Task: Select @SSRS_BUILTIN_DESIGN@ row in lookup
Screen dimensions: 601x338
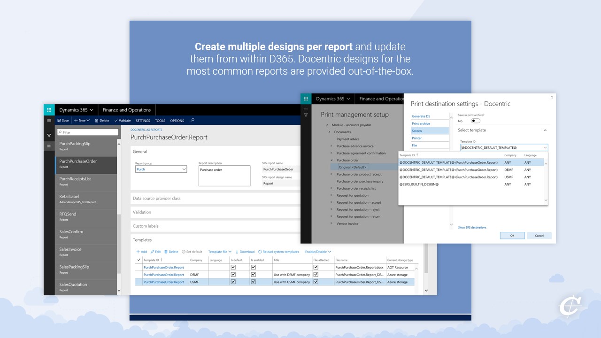Action: (471, 184)
